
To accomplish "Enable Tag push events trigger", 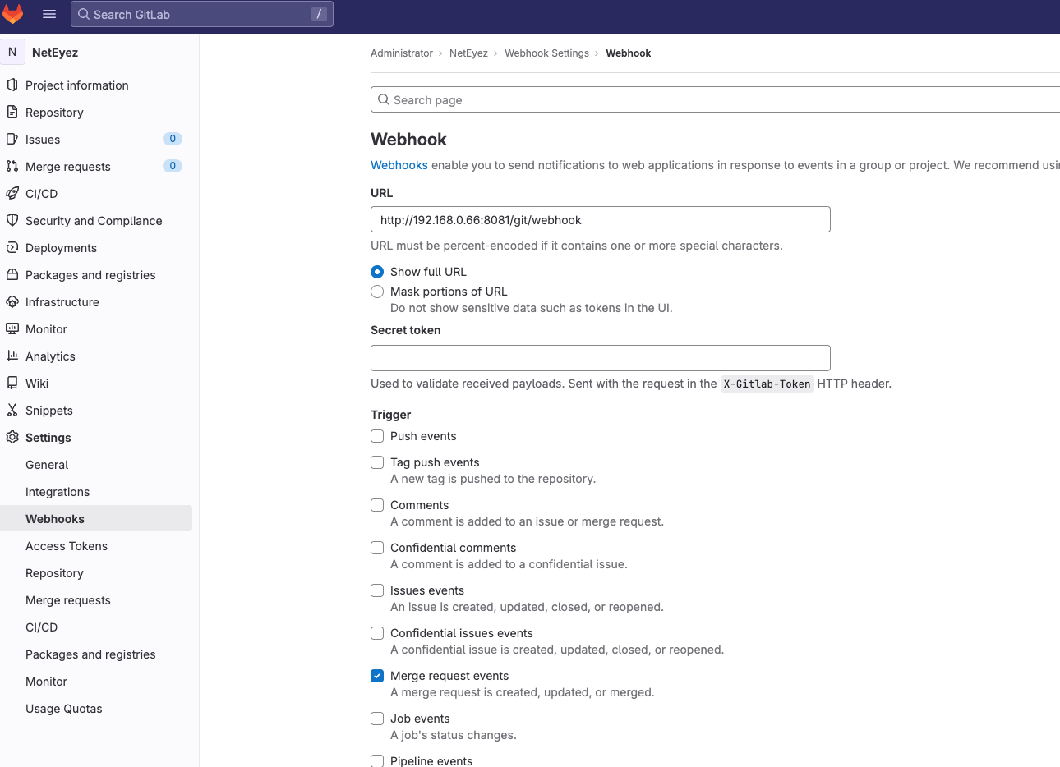I will tap(377, 462).
